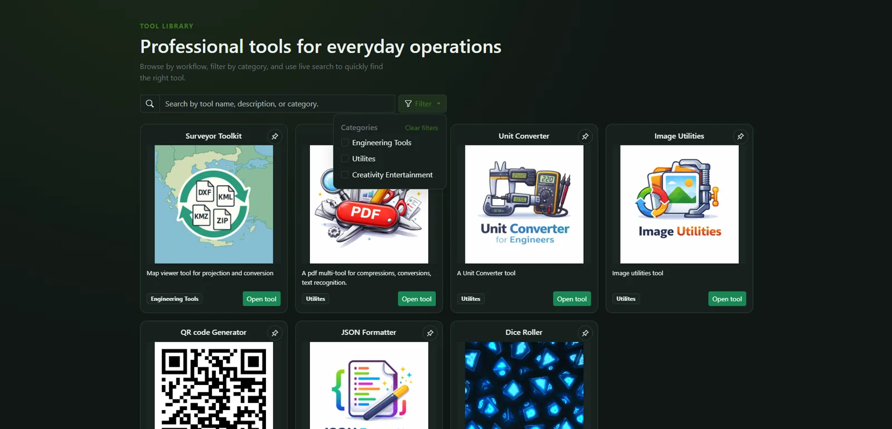Click the Unit Converter for Engineers image
Viewport: 892px width, 429px height.
click(x=524, y=204)
